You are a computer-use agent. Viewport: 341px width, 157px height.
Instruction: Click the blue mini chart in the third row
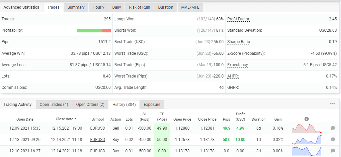pyautogui.click(x=307, y=151)
